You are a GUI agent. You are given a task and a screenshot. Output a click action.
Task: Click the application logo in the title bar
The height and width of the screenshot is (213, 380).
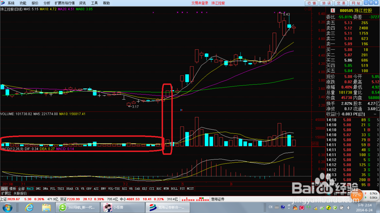click(x=3, y=3)
